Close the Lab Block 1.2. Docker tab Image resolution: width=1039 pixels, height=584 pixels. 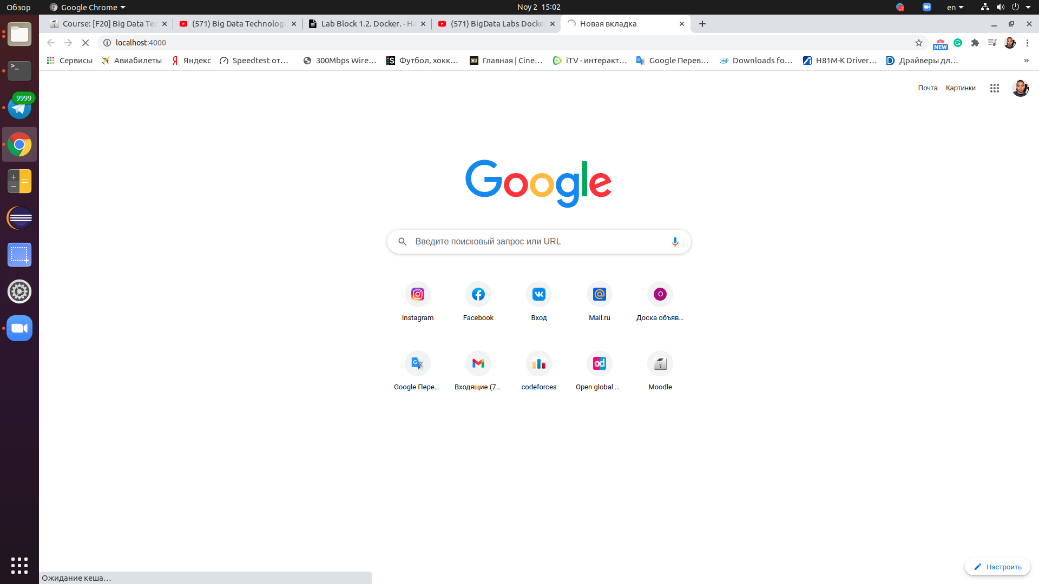[x=423, y=24]
